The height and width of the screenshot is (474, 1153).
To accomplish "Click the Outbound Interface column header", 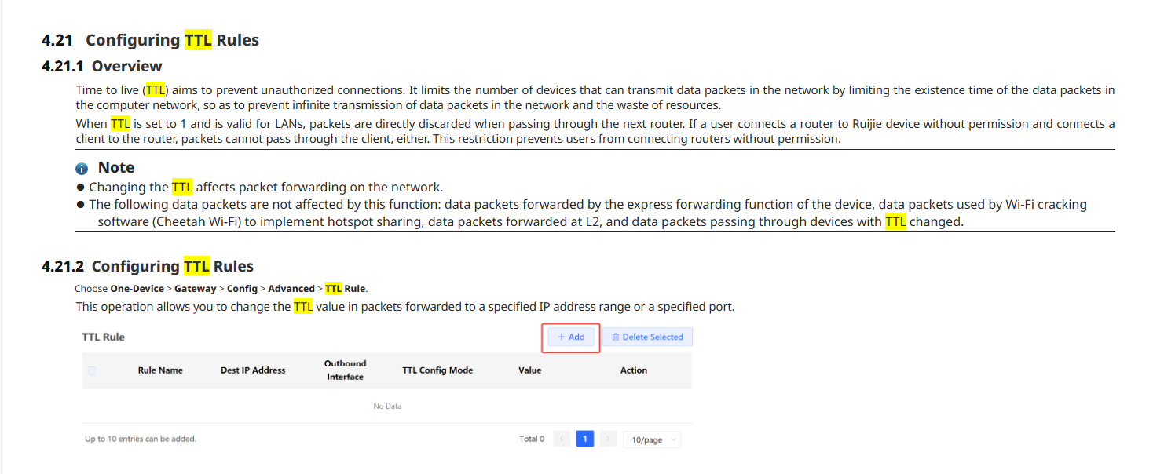I will [x=346, y=370].
